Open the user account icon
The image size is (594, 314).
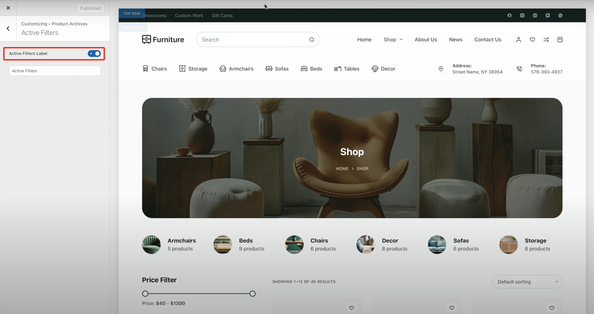[518, 40]
